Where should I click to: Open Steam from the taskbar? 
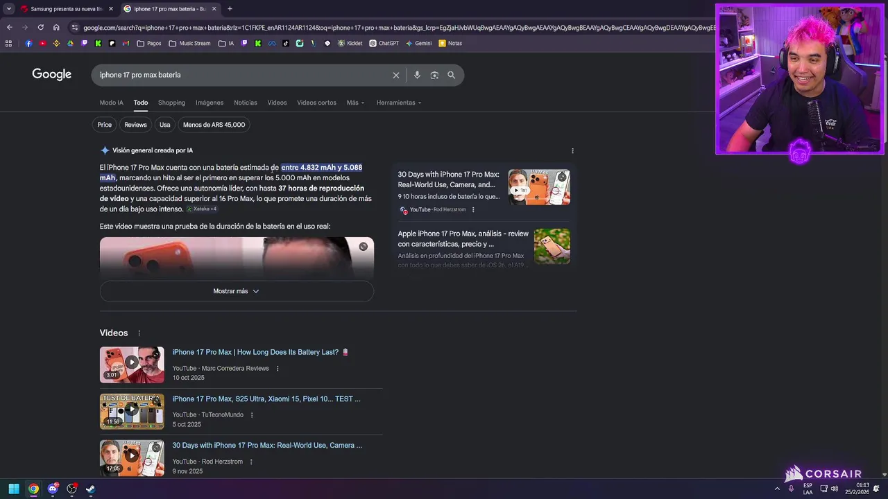coord(90,489)
